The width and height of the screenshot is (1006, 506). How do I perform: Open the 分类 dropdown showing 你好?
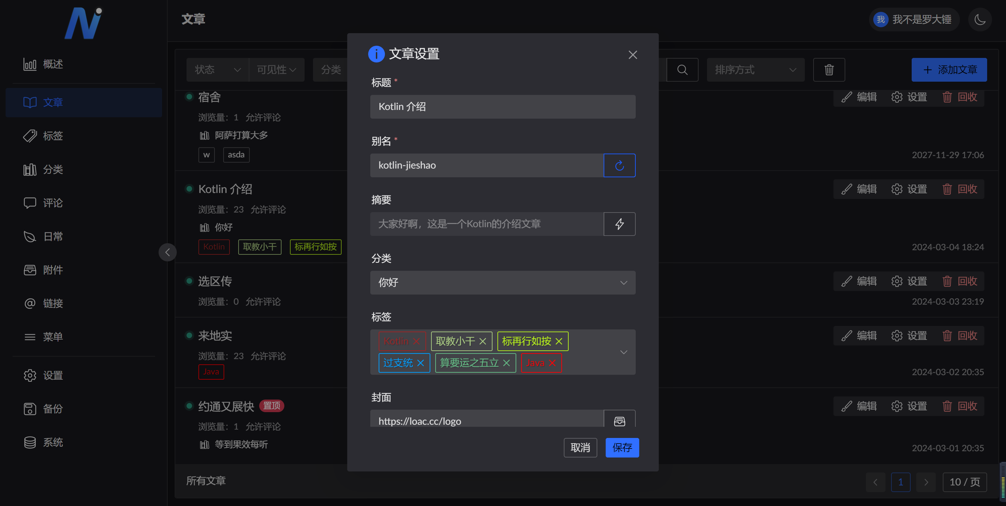click(502, 282)
